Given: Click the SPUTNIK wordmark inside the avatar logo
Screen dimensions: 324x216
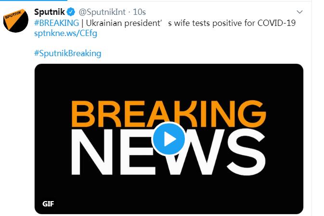Looking at the screenshot, I should tap(13, 15).
